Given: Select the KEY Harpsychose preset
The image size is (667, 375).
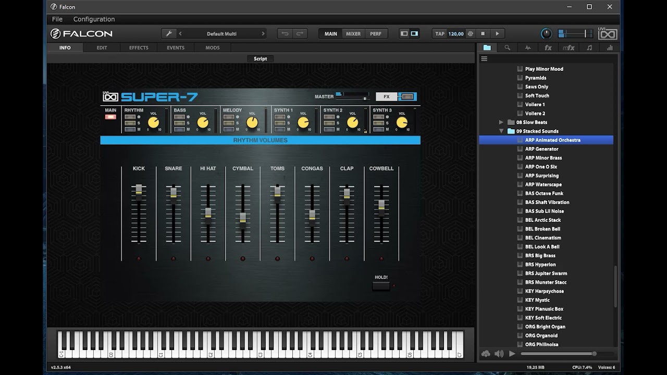Looking at the screenshot, I should click(x=545, y=291).
